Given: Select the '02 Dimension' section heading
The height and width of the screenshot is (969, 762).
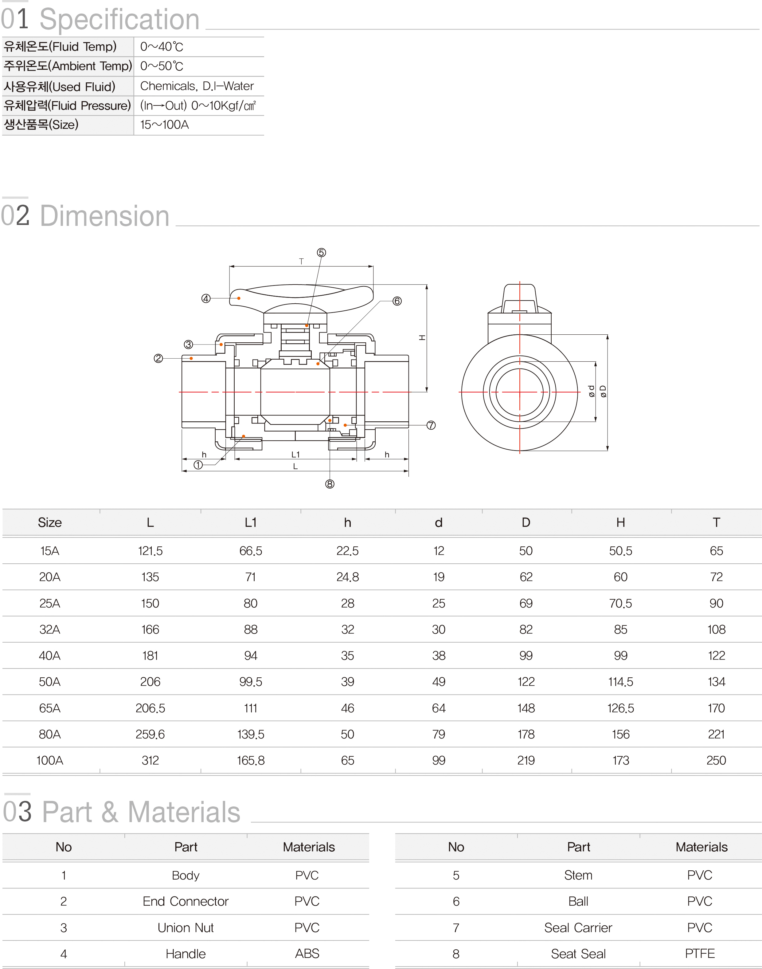Looking at the screenshot, I should coord(85,216).
